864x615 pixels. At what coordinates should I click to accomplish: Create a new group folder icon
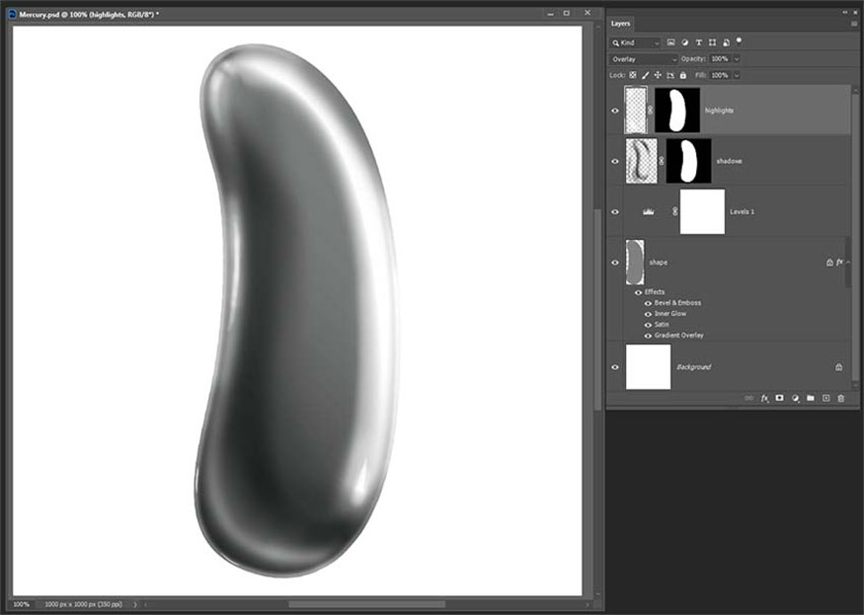(811, 398)
